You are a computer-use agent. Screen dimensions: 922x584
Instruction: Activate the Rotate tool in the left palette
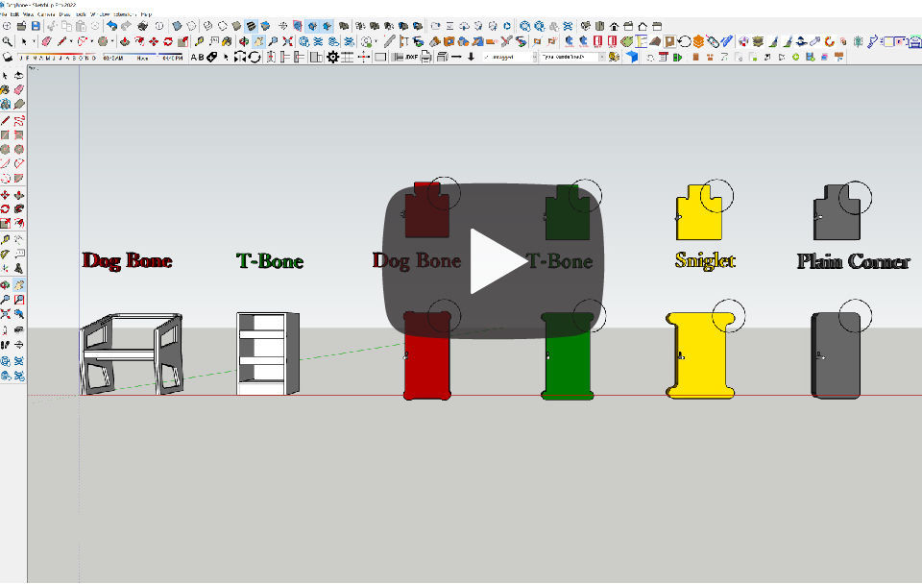click(x=6, y=208)
